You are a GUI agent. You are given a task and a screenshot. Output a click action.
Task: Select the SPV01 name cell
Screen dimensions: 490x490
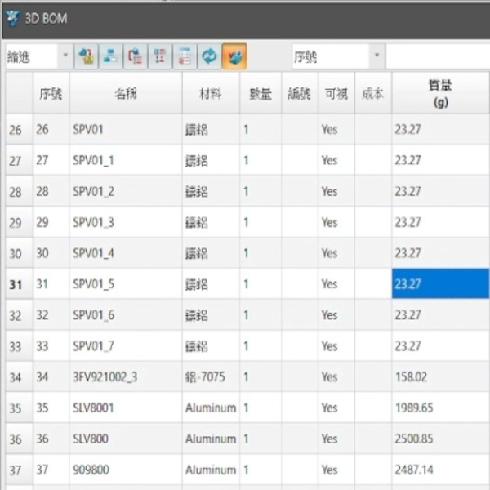click(x=126, y=129)
